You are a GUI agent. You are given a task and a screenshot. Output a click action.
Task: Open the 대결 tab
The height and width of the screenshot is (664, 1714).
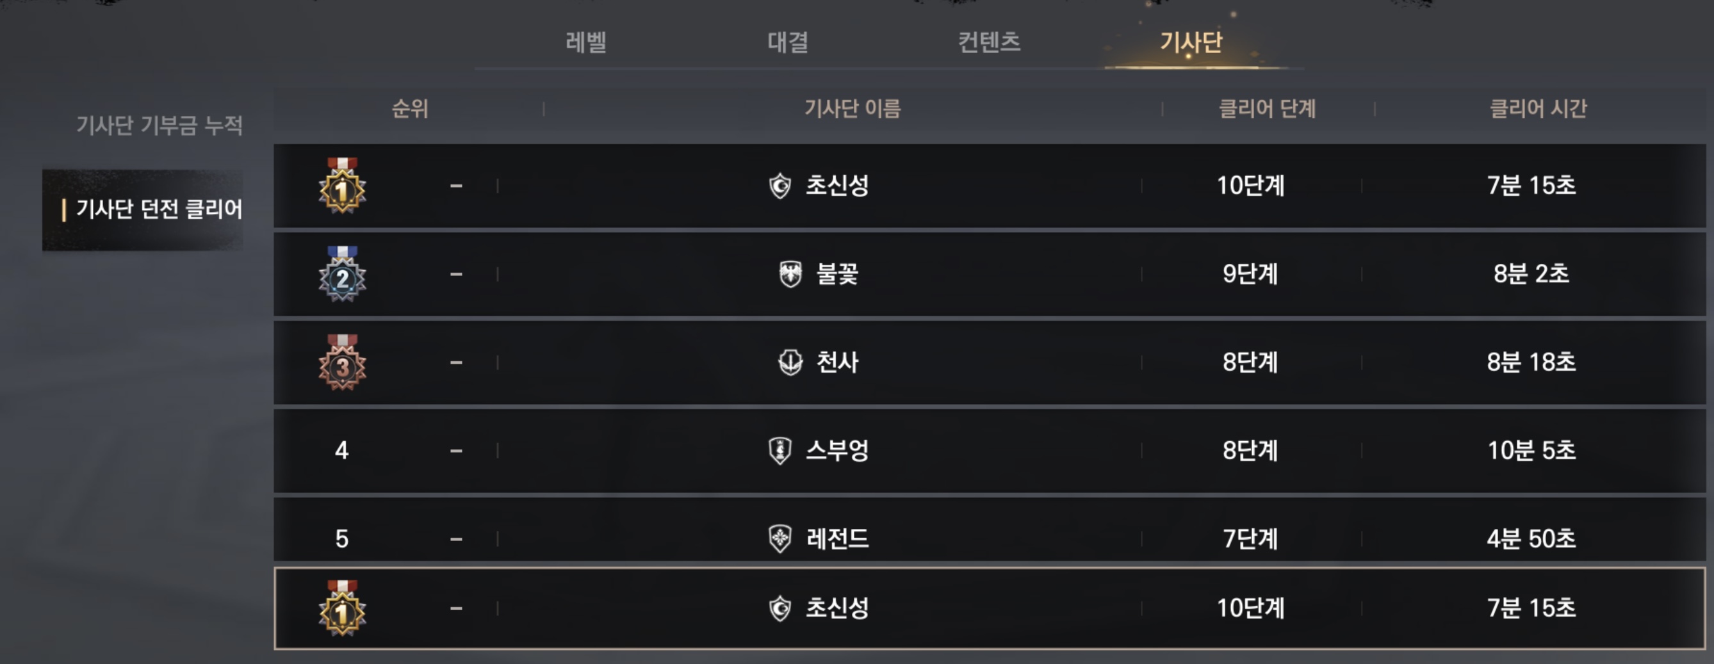point(788,43)
